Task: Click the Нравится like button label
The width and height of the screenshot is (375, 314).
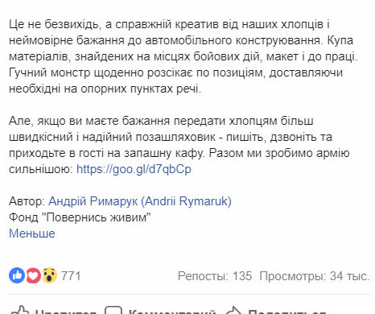Action: pyautogui.click(x=65, y=312)
